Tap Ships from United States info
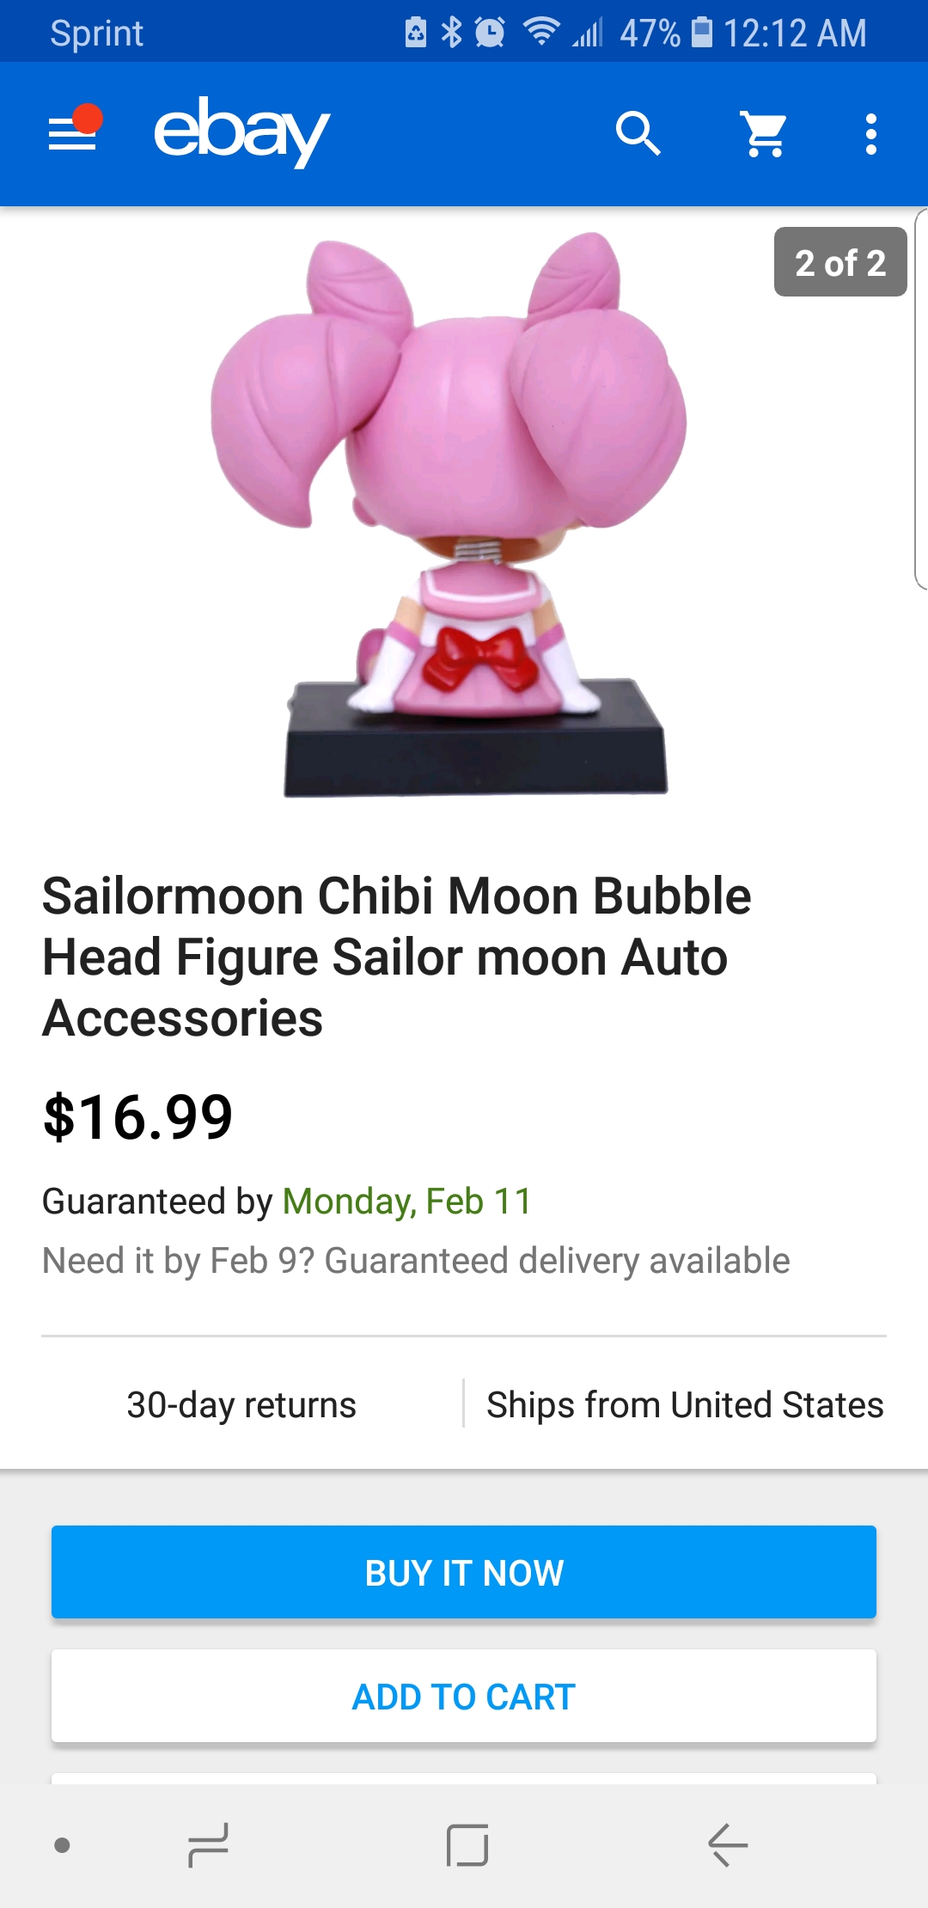Screen dimensions: 928x1908 (685, 1405)
